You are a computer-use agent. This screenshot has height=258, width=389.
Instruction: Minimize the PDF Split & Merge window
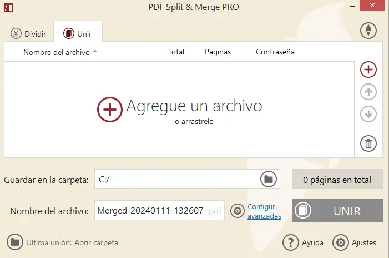(352, 7)
